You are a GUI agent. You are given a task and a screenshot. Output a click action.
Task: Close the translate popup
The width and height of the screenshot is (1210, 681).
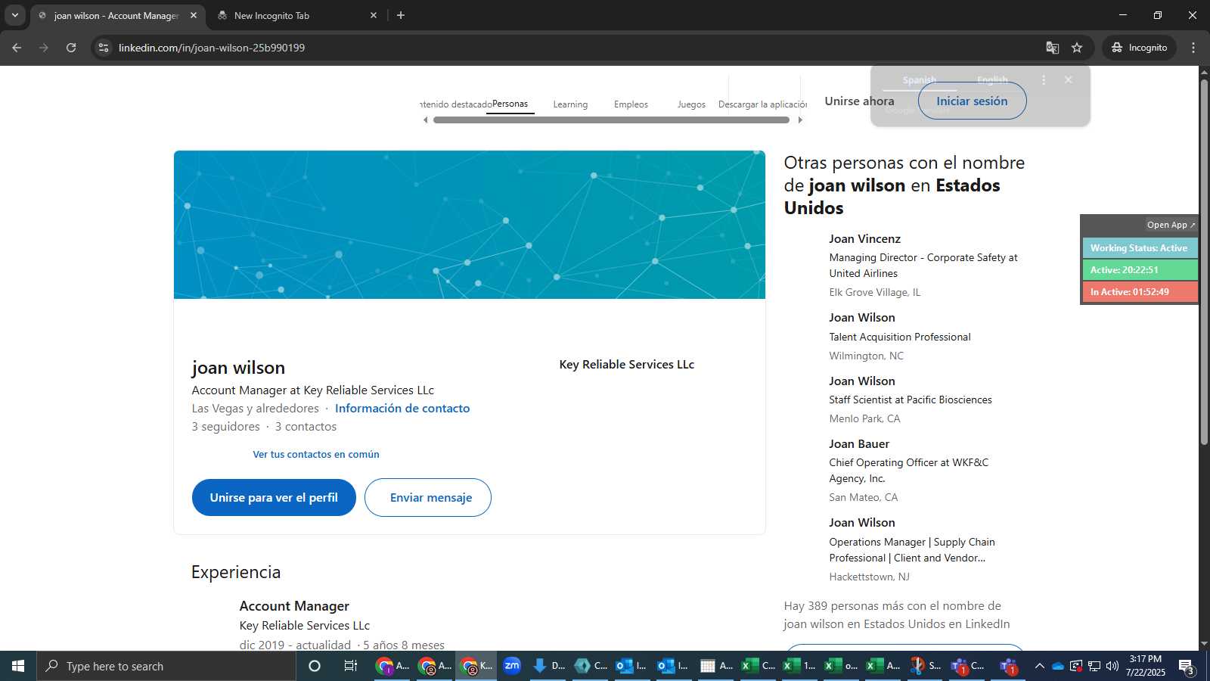coord(1068,79)
